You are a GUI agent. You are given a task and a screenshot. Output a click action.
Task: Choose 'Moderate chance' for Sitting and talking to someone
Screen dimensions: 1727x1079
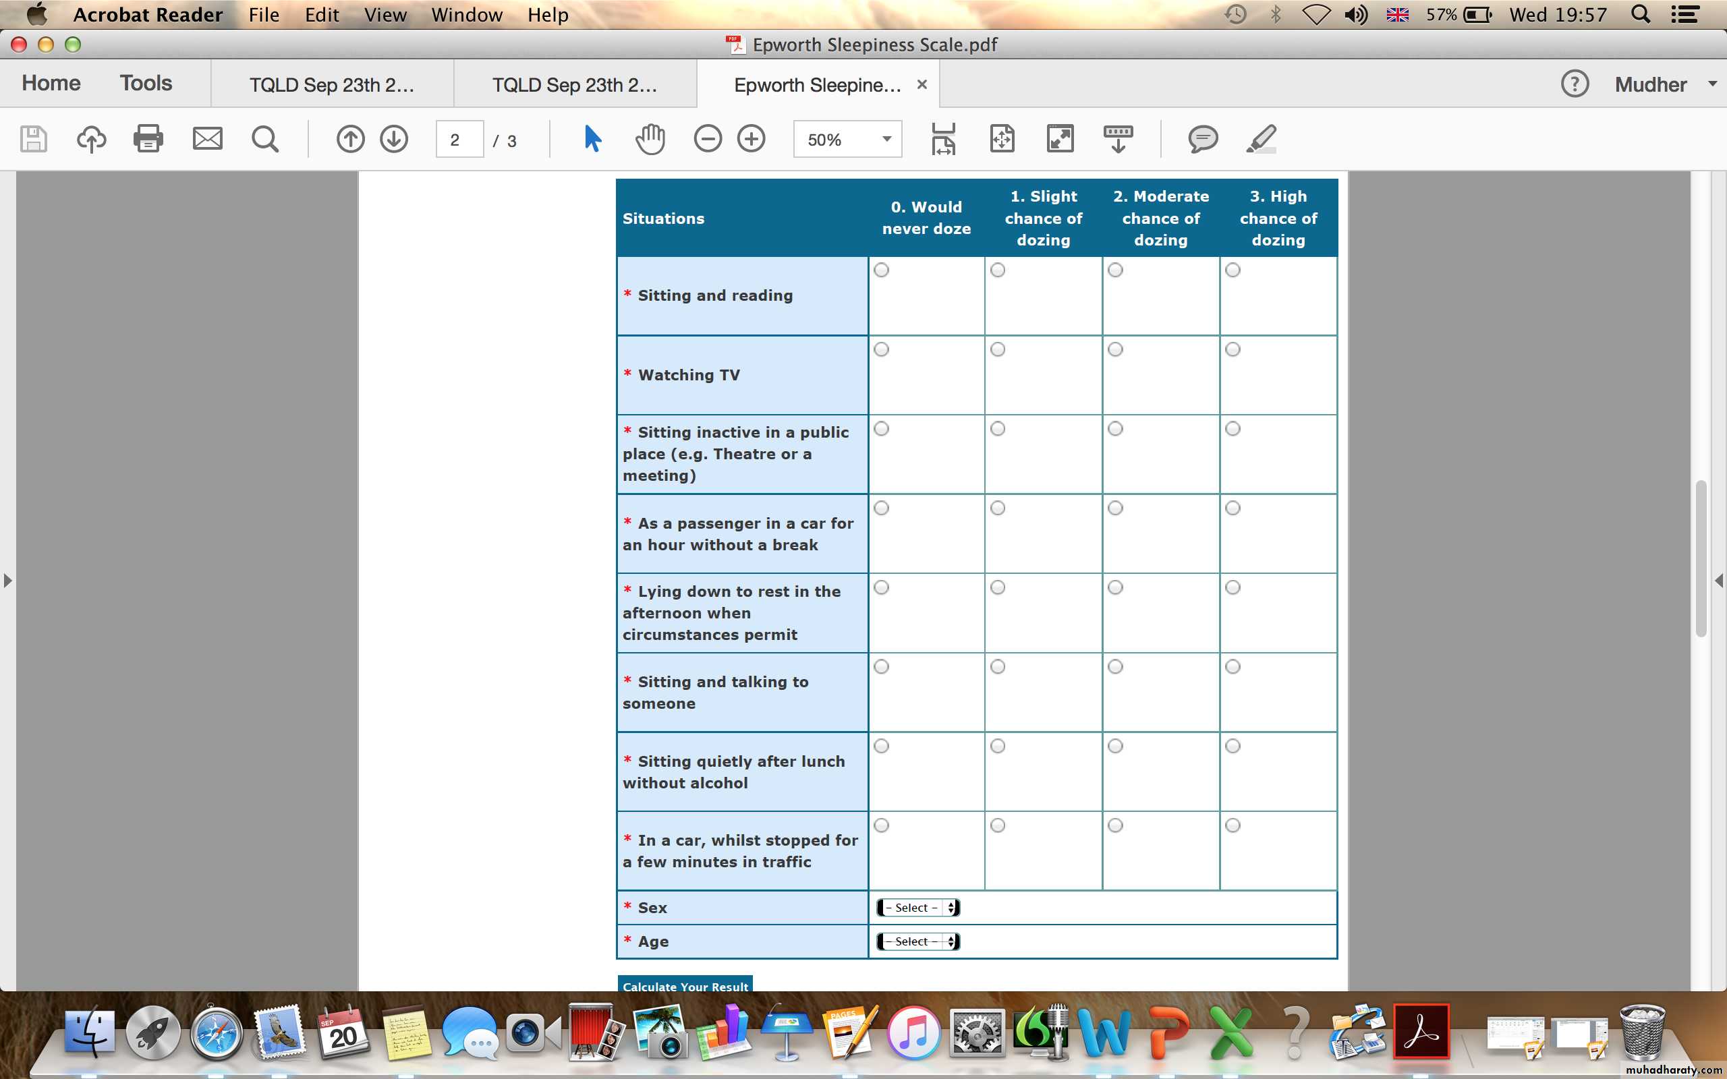(1115, 666)
